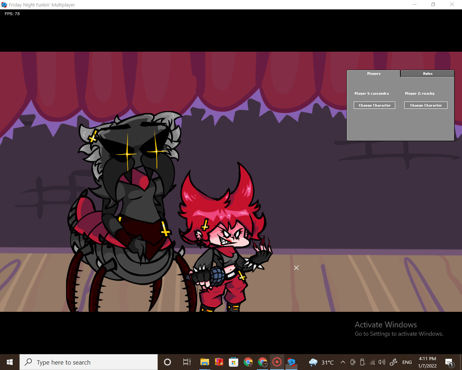Switch to the Rules tab

click(427, 73)
